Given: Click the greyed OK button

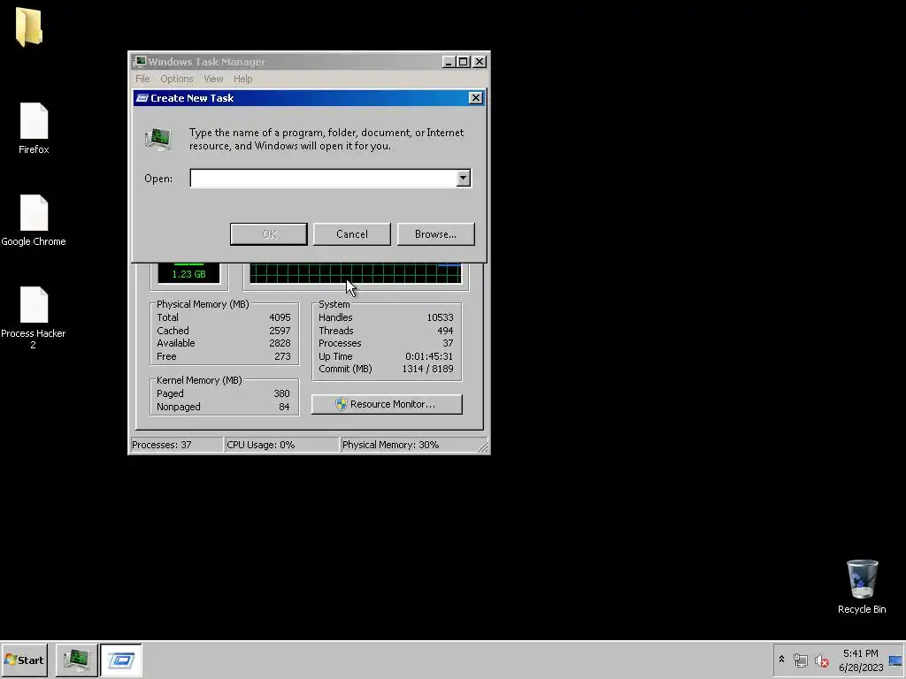Looking at the screenshot, I should (x=269, y=233).
